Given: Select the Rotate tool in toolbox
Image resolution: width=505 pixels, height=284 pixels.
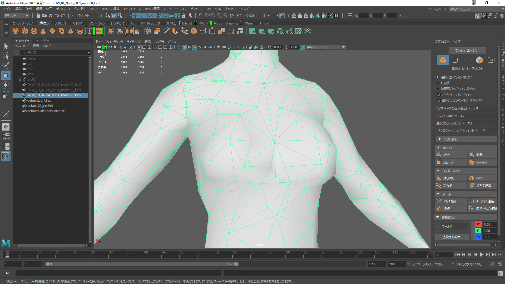Looking at the screenshot, I should point(6,85).
